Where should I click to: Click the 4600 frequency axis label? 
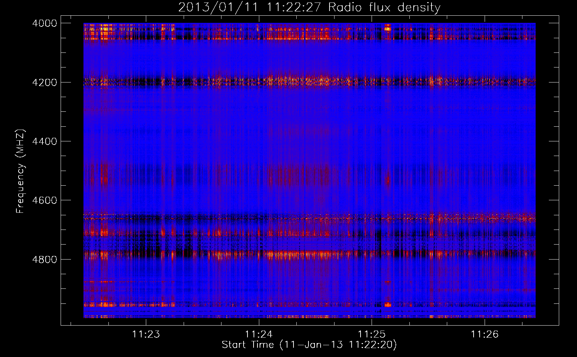click(x=45, y=200)
